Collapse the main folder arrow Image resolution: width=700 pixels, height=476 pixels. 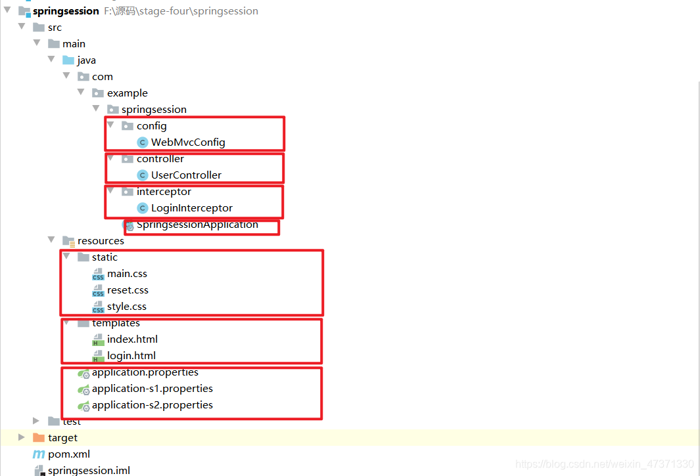[x=37, y=43]
